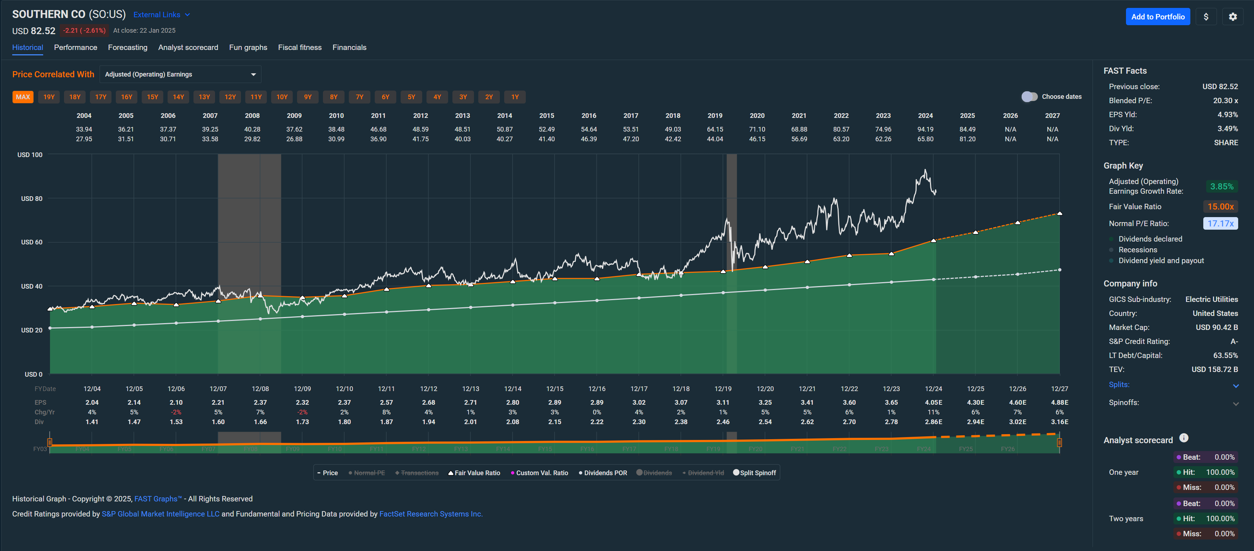This screenshot has width=1254, height=551.
Task: Toggle Dividends declared in Graph Key
Action: [1145, 239]
